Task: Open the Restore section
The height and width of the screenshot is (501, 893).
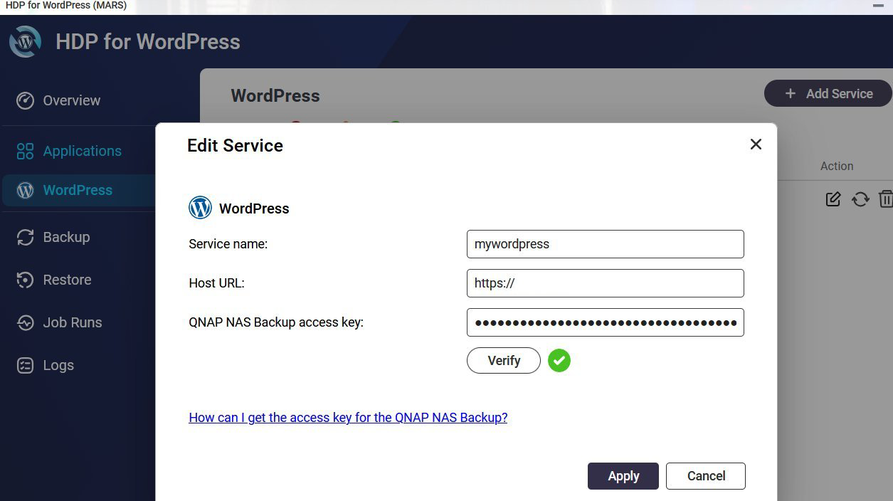Action: click(x=67, y=280)
